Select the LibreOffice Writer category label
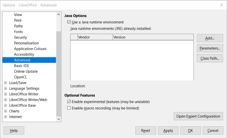227x138 pixels. coord(24,94)
